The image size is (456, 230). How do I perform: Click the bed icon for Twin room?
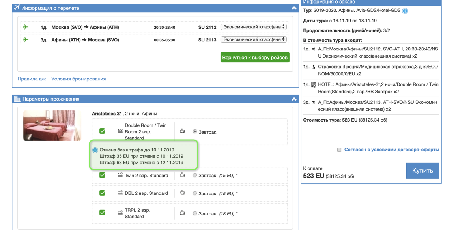pyautogui.click(x=120, y=175)
